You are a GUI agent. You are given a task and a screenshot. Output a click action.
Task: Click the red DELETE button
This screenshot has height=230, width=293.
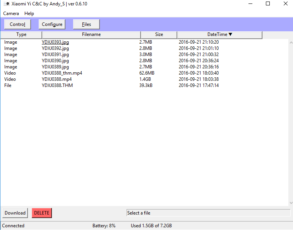pyautogui.click(x=42, y=213)
